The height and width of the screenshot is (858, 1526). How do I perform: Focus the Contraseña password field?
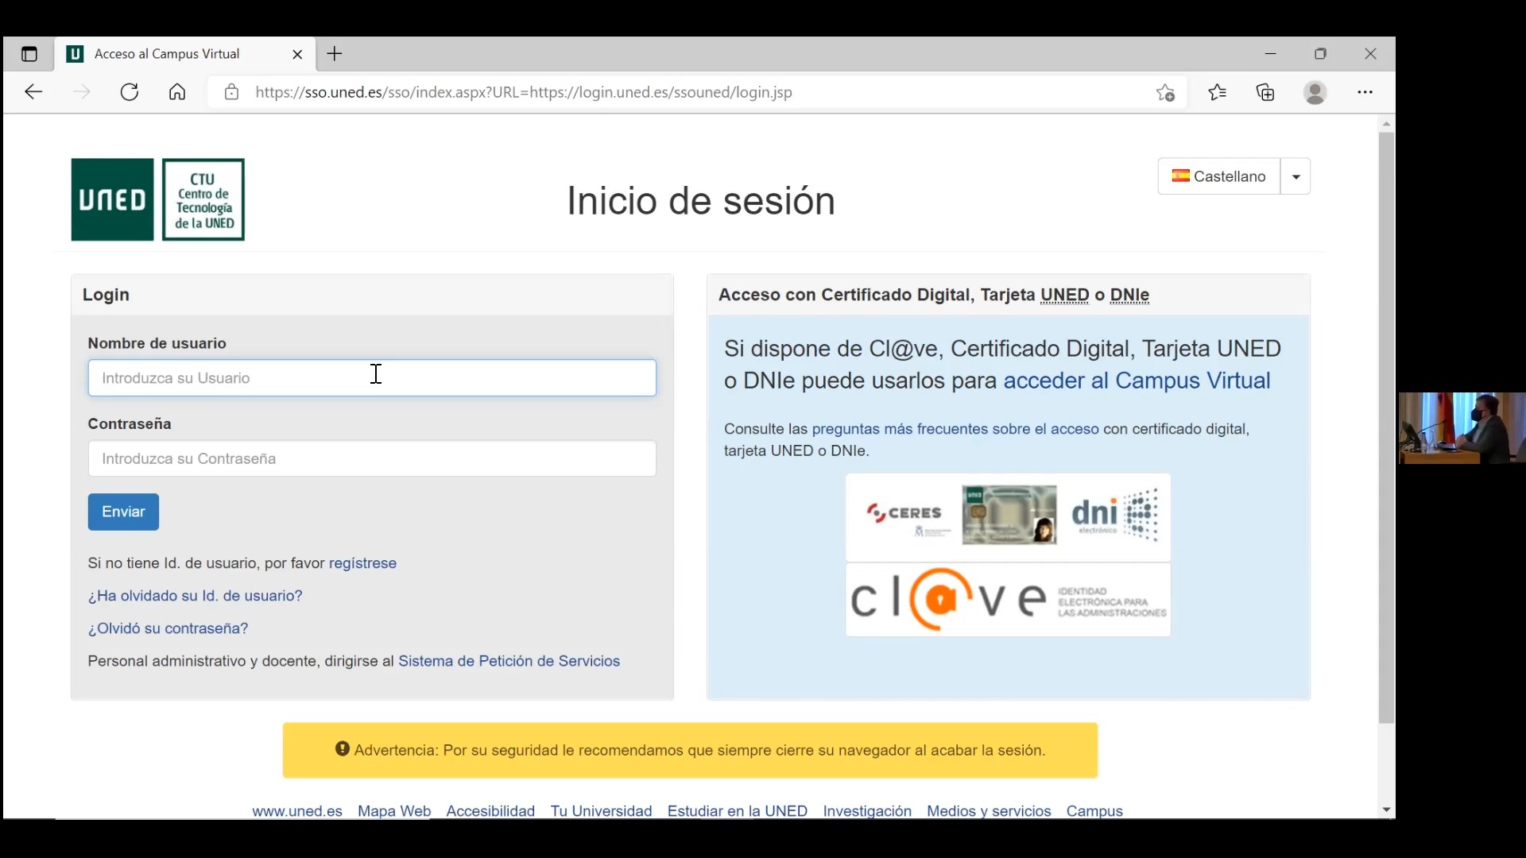pos(372,458)
